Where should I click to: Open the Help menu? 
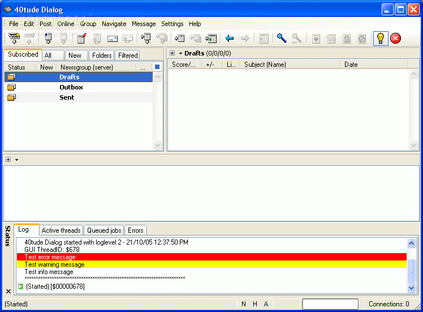[195, 24]
